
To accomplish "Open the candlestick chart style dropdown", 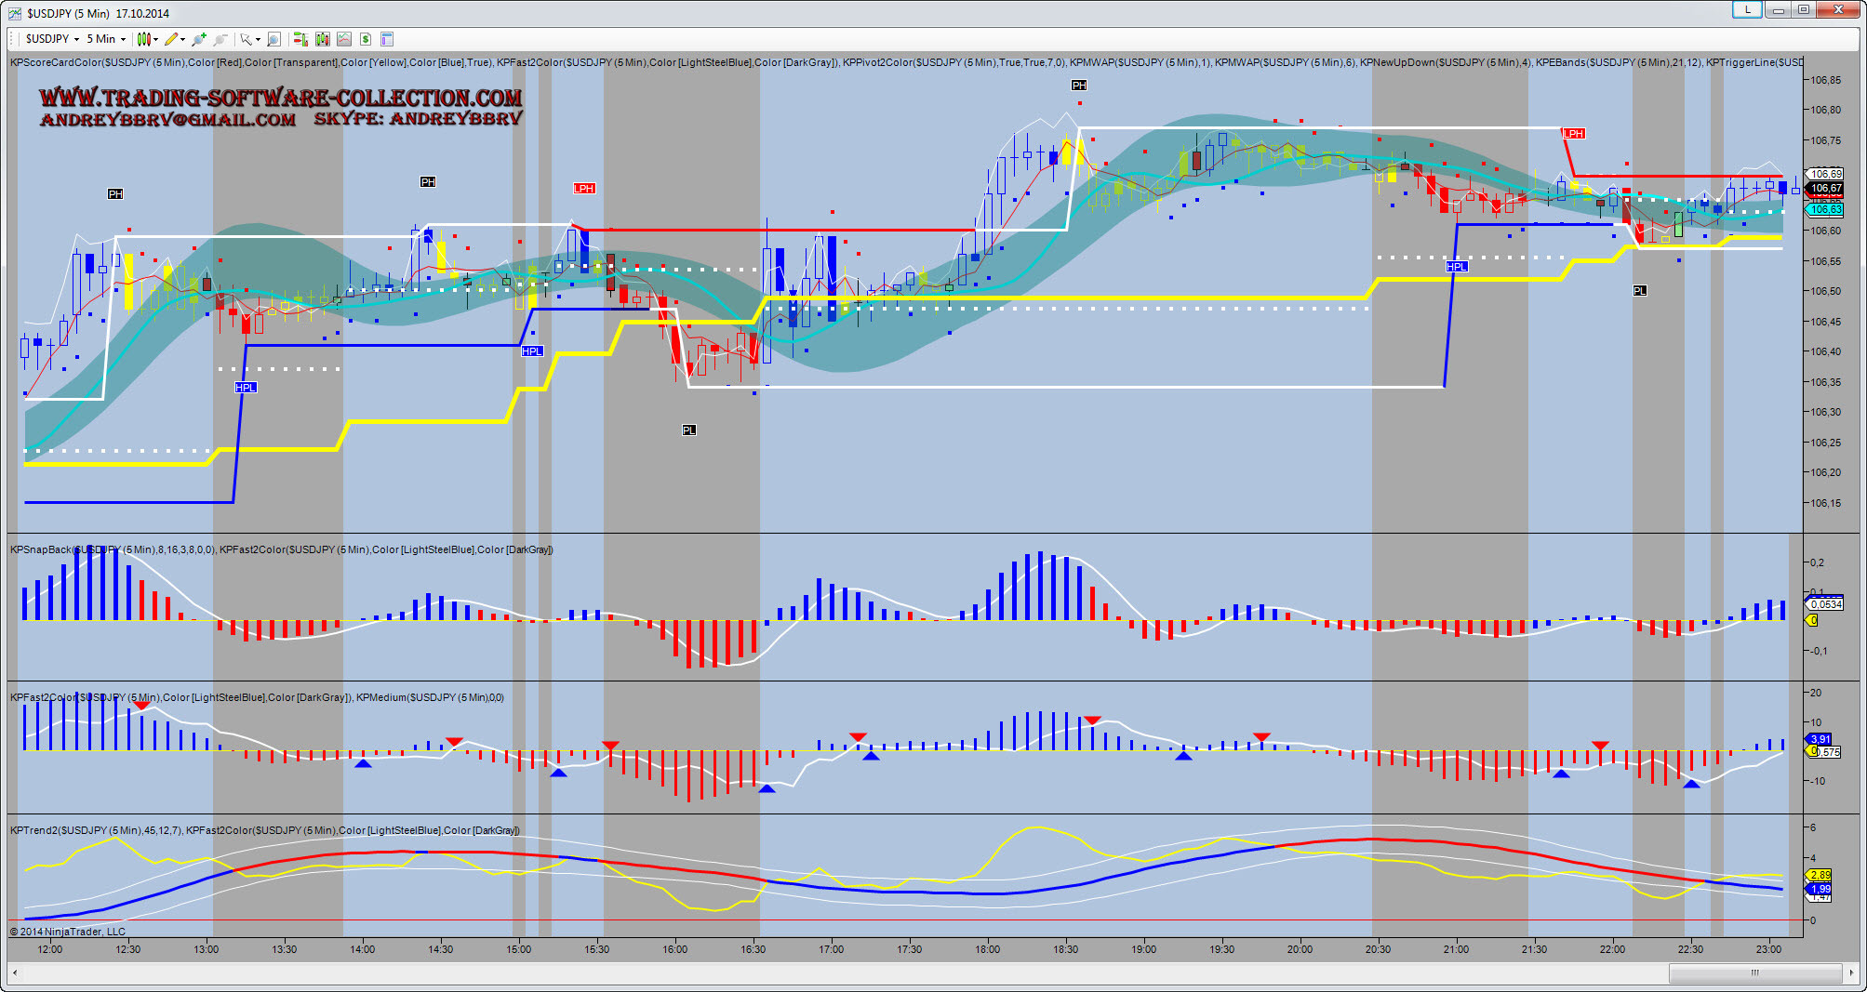I will coord(147,39).
